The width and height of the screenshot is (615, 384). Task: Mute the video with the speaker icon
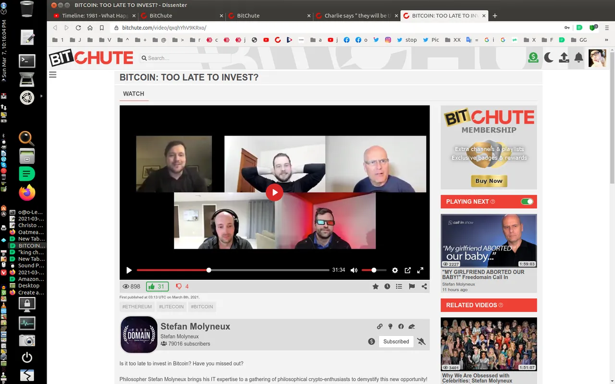click(354, 270)
